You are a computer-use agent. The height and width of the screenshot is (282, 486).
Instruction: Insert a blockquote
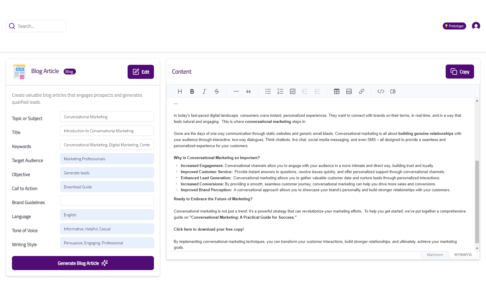click(x=249, y=91)
